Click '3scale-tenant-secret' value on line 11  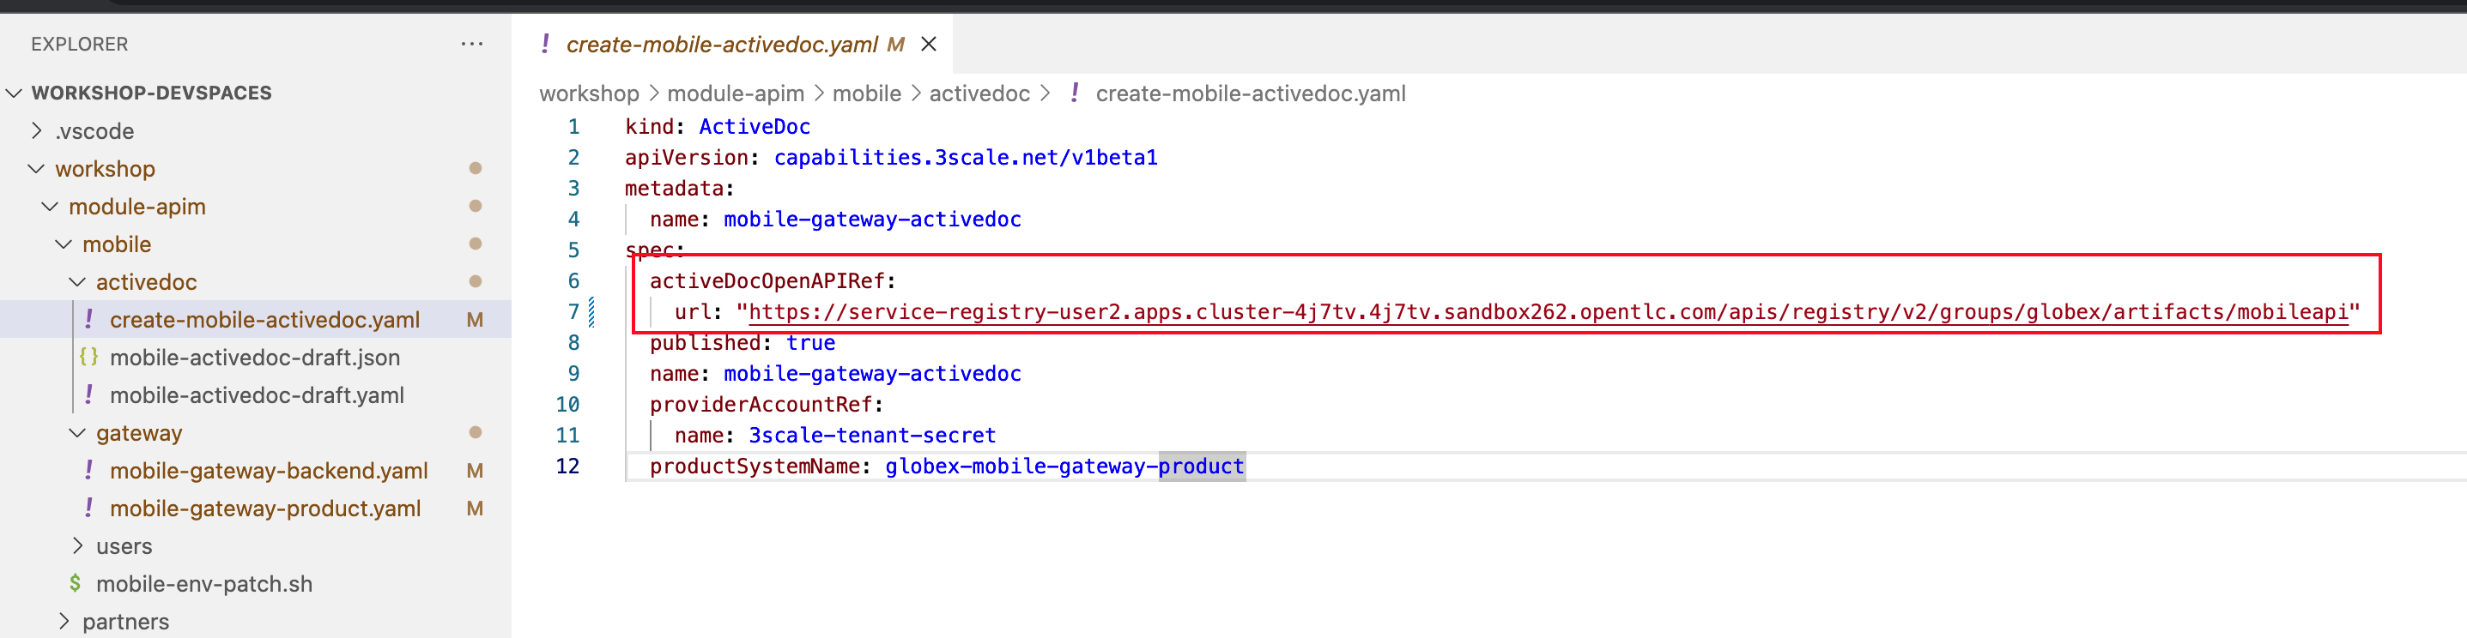(x=872, y=436)
